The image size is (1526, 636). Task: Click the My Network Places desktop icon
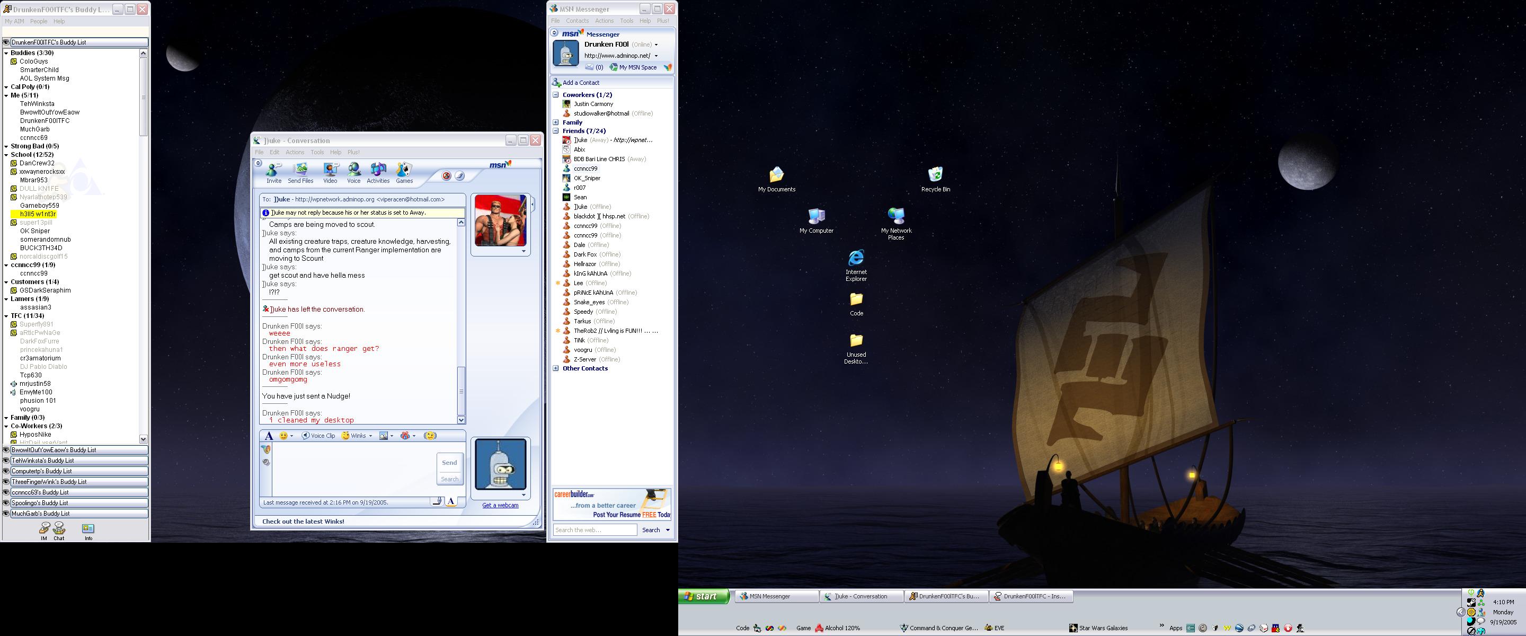pyautogui.click(x=895, y=224)
